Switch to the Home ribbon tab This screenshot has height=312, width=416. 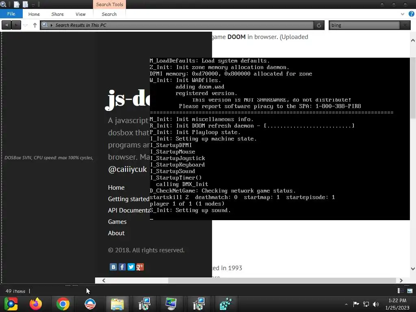coord(34,14)
